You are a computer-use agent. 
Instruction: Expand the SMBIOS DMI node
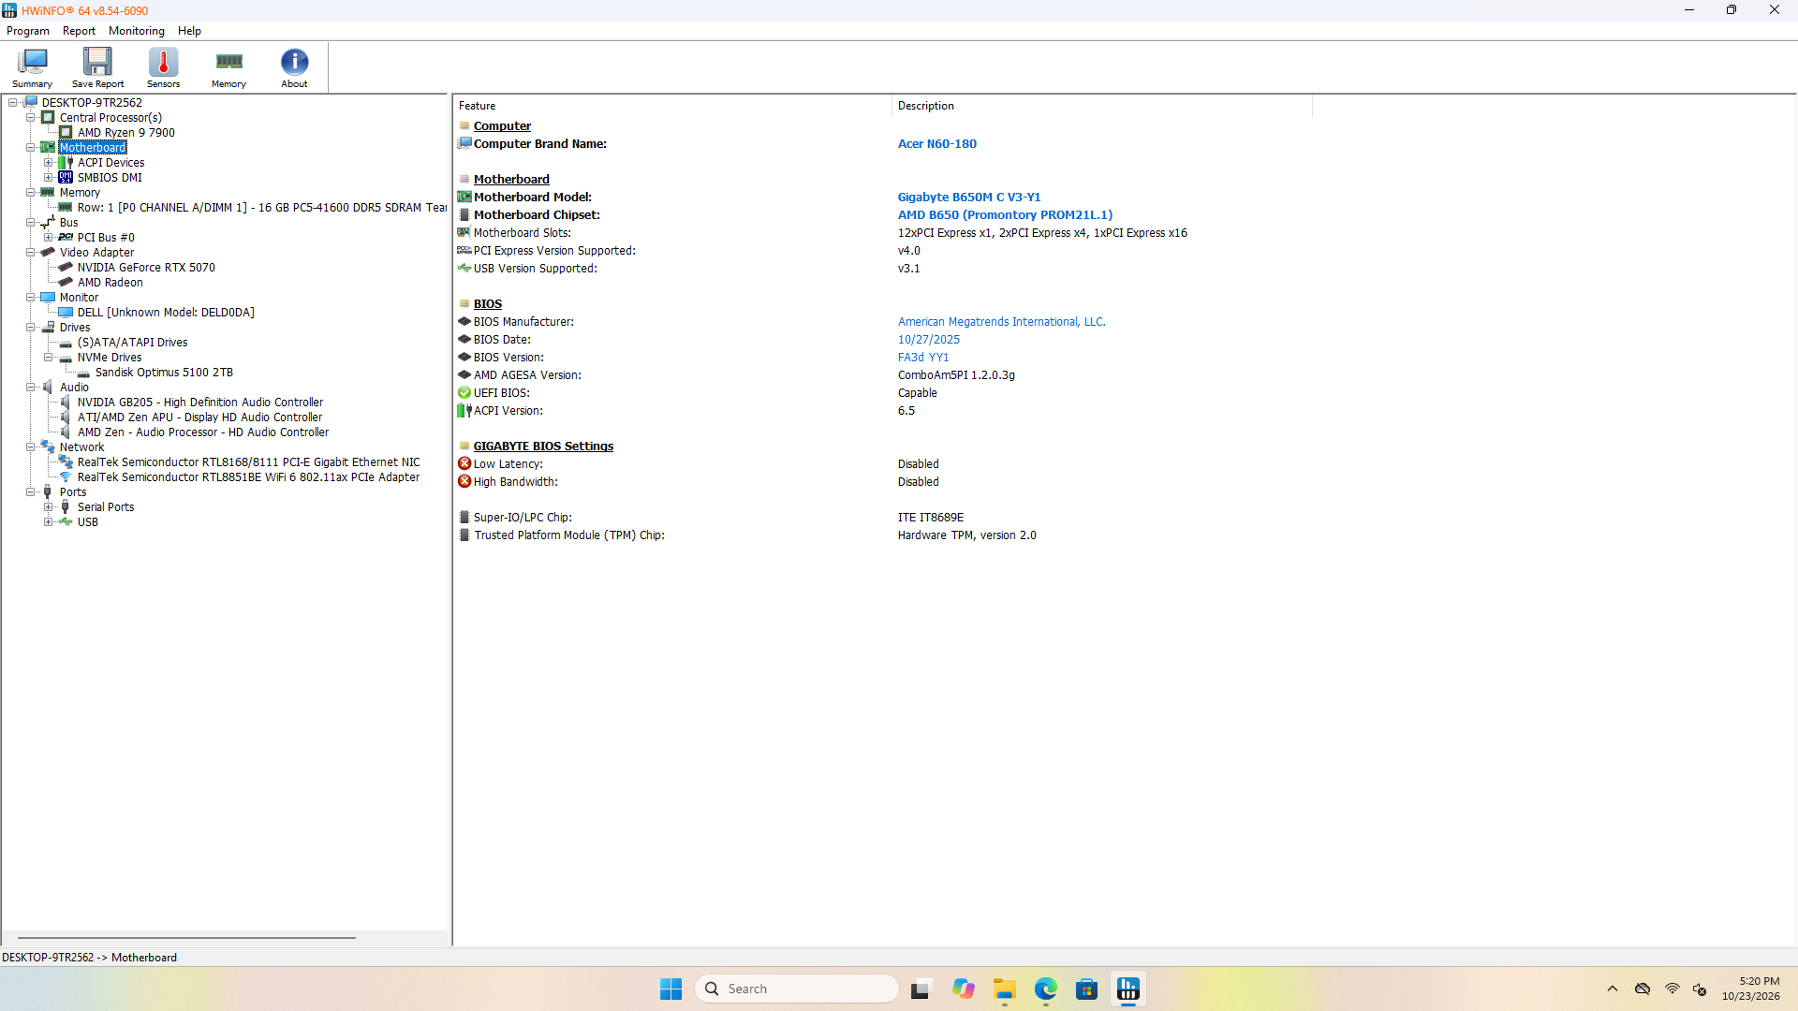click(x=48, y=178)
